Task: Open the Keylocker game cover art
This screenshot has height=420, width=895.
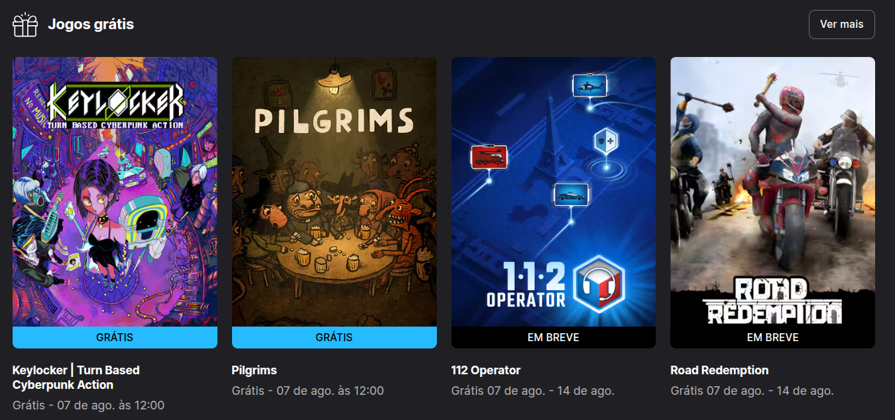Action: (x=115, y=191)
